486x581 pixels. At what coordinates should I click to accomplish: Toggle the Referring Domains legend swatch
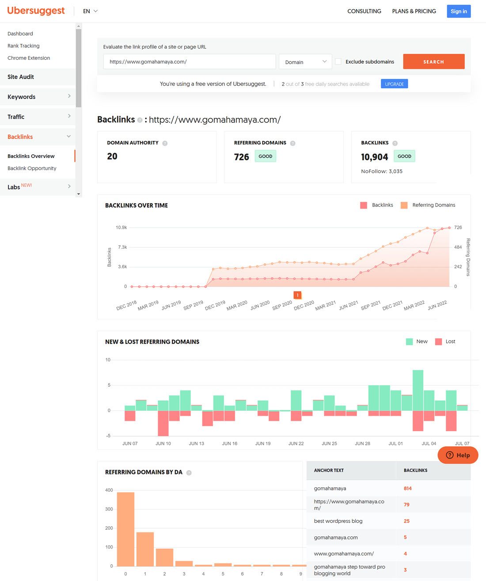pyautogui.click(x=404, y=205)
